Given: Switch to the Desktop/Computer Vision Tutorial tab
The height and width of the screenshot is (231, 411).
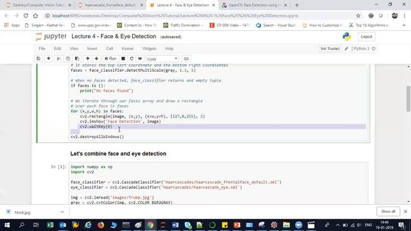Looking at the screenshot, I should (x=39, y=5).
